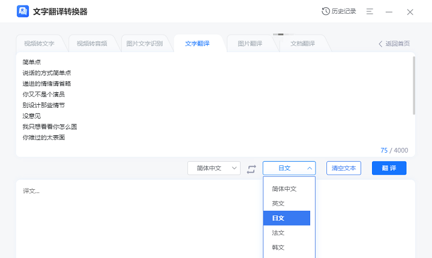This screenshot has width=432, height=258.
Task: Click the 翻译 button
Action: (x=389, y=168)
